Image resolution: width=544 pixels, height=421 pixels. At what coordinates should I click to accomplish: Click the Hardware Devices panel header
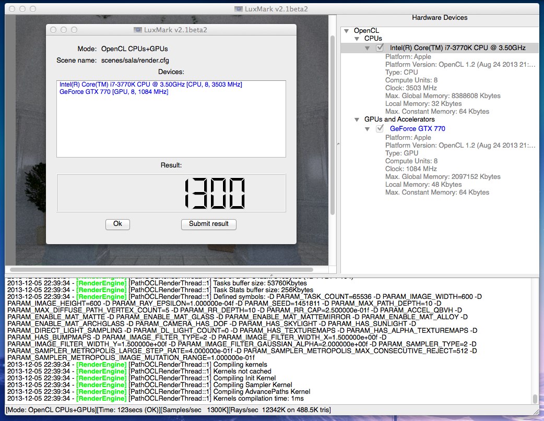pyautogui.click(x=440, y=18)
